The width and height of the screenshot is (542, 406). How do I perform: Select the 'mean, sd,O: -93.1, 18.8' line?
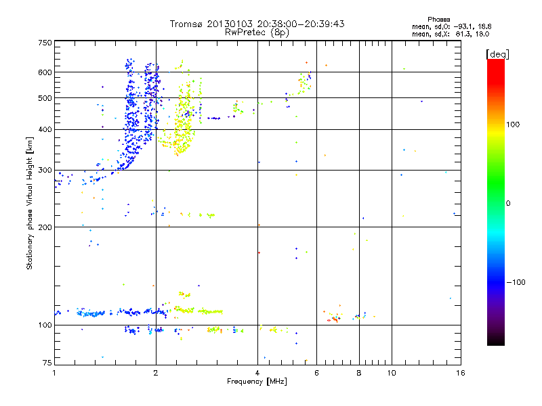point(451,26)
